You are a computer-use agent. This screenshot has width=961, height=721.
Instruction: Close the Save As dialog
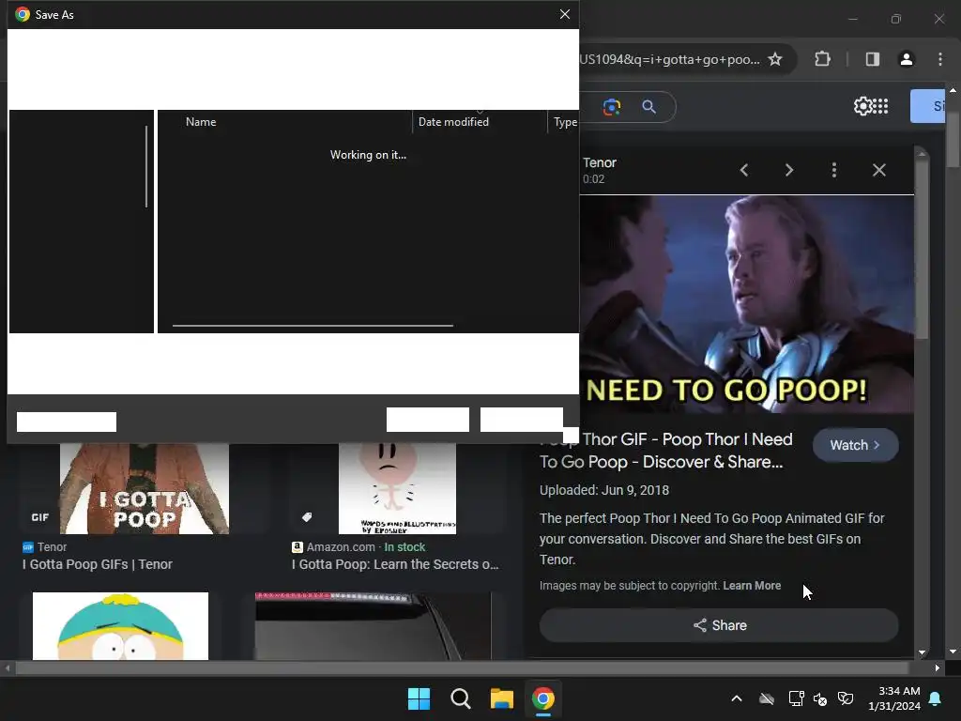564,14
